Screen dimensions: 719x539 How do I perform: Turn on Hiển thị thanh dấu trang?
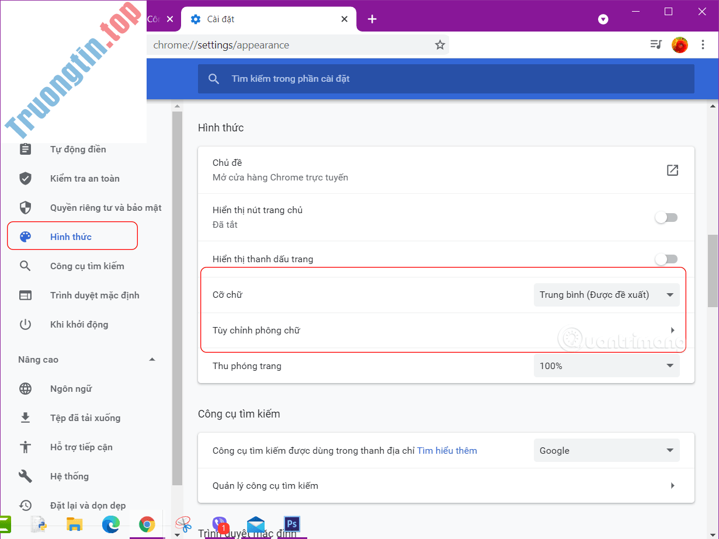[x=666, y=259]
